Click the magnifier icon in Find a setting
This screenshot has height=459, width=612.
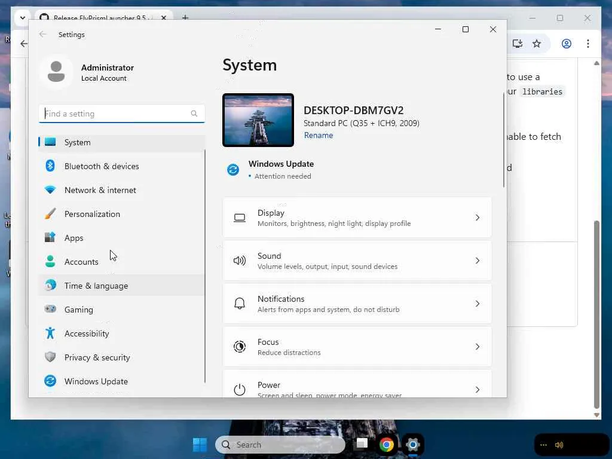coord(194,114)
